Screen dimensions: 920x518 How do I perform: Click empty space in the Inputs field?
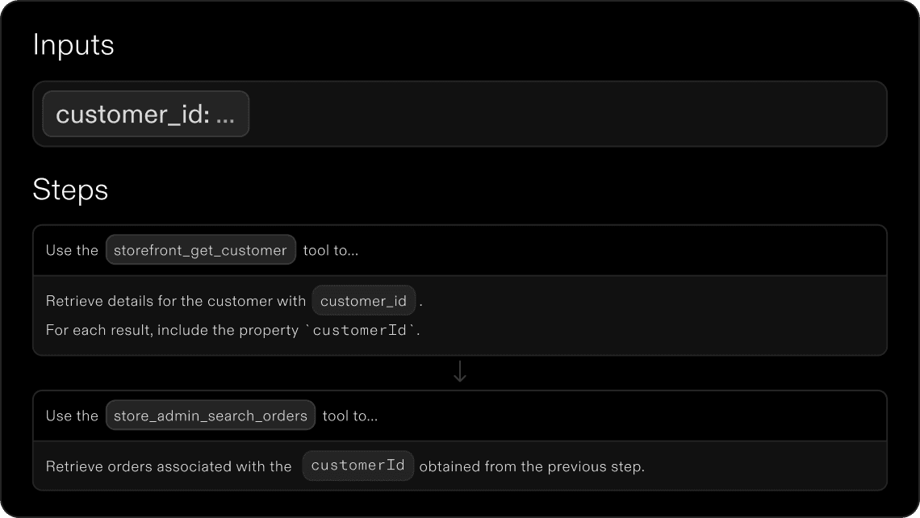point(565,115)
